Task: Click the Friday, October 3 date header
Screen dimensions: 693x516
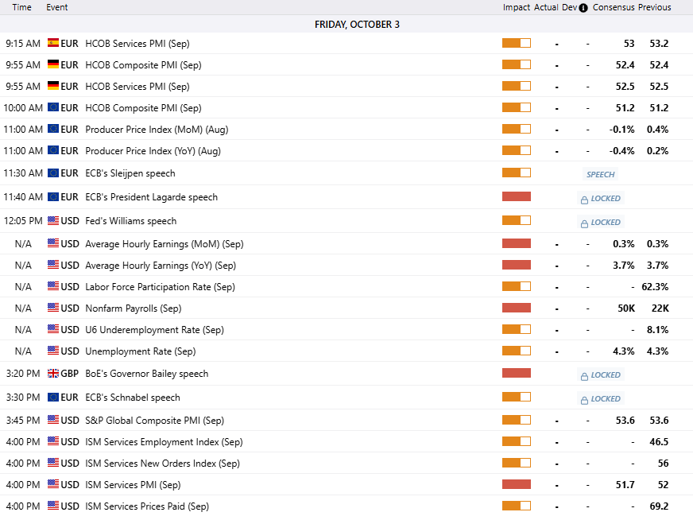Action: click(x=357, y=25)
